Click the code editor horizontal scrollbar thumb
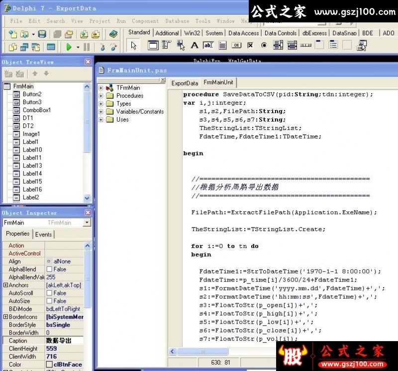This screenshot has width=398, height=371. pos(202,352)
